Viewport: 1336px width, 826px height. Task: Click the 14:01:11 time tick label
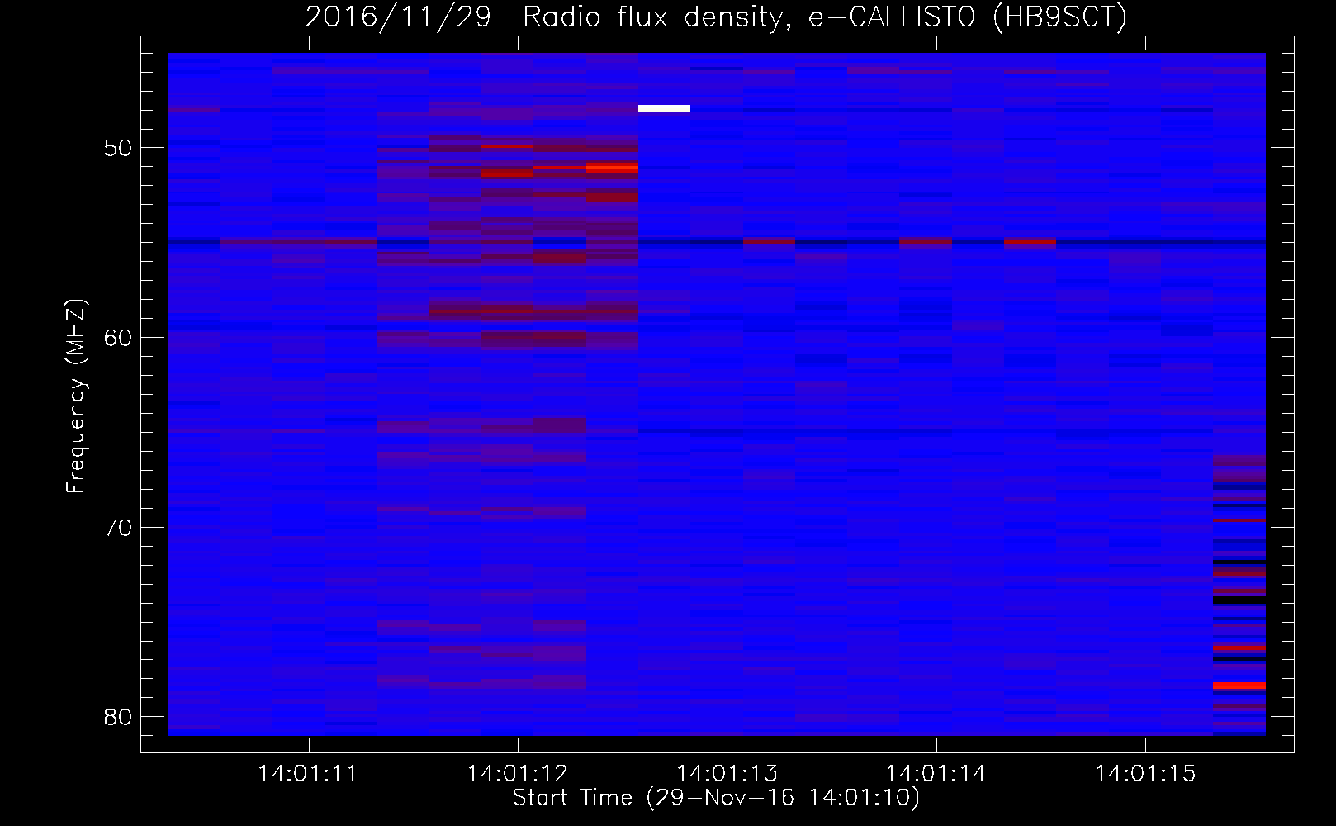308,773
